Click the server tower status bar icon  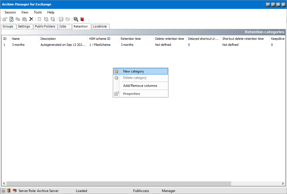[9, 191]
